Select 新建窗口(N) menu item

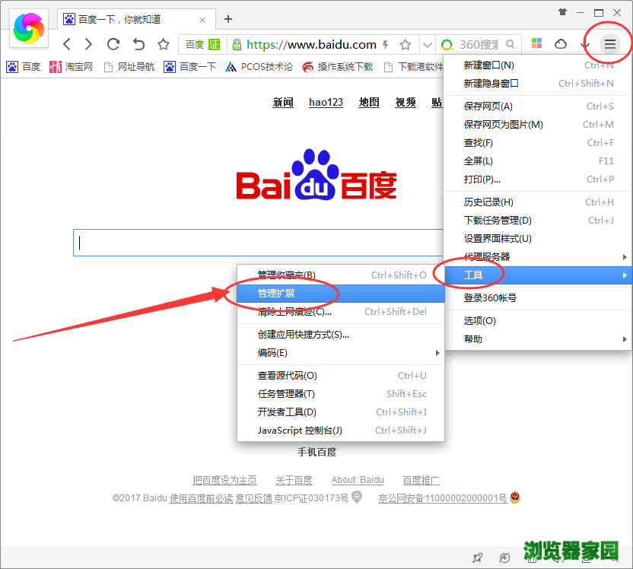[538, 65]
